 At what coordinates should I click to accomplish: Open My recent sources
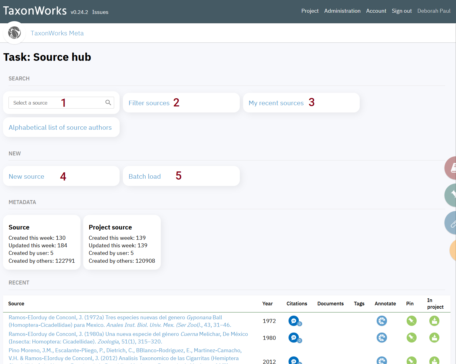pyautogui.click(x=276, y=103)
